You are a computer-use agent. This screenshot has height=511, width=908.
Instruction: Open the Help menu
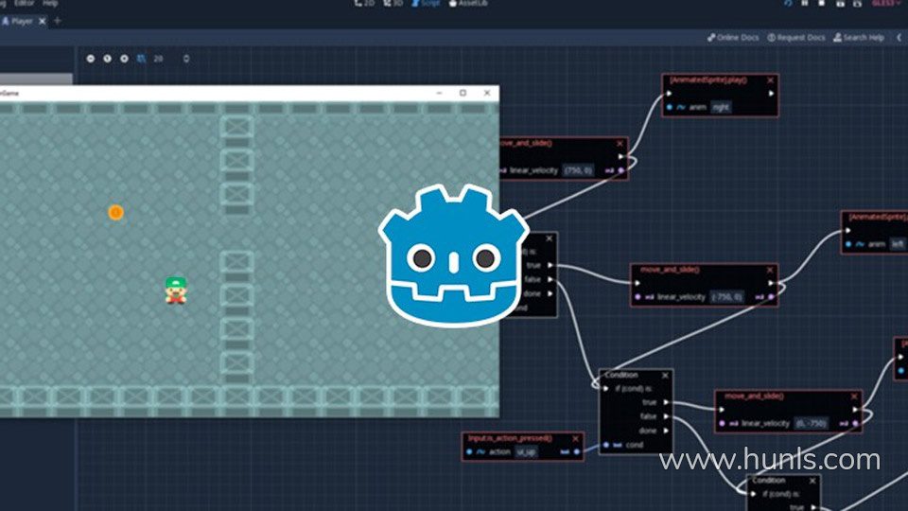[x=50, y=3]
